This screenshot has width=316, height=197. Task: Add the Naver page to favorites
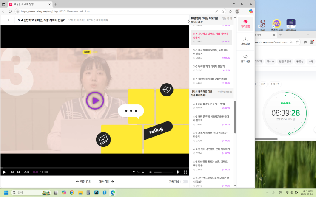tap(297, 42)
